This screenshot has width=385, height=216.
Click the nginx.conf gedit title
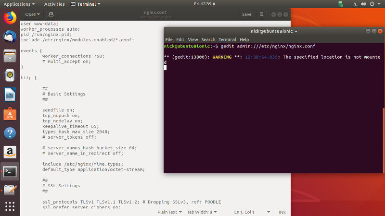pos(155,12)
